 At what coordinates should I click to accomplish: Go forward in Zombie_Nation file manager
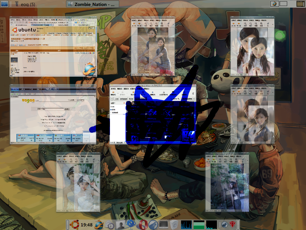pos(123,93)
